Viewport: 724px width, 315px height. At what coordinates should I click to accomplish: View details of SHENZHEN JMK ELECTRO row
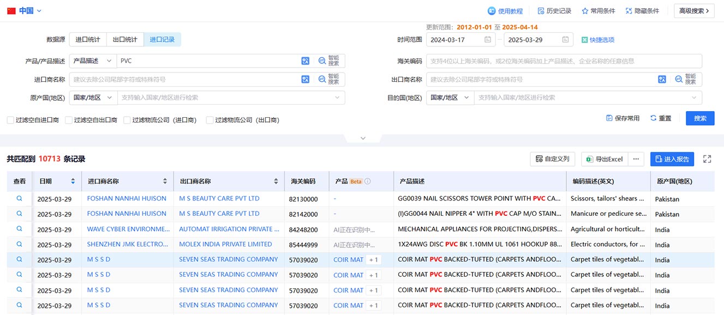click(x=19, y=244)
